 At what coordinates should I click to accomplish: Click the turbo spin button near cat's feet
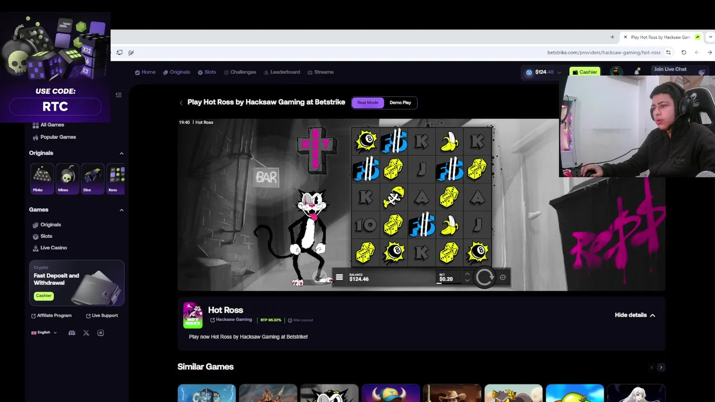320,276
